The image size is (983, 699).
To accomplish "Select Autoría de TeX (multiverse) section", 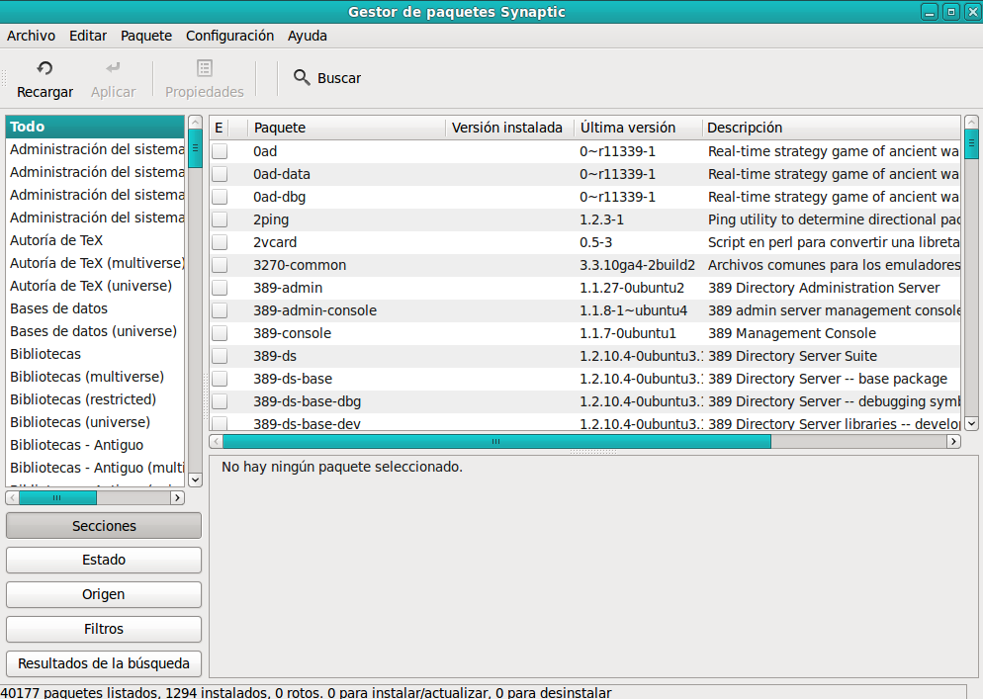I will (x=95, y=263).
